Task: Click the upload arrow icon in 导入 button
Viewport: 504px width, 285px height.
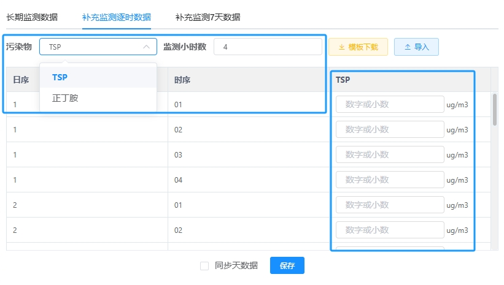Action: point(408,47)
